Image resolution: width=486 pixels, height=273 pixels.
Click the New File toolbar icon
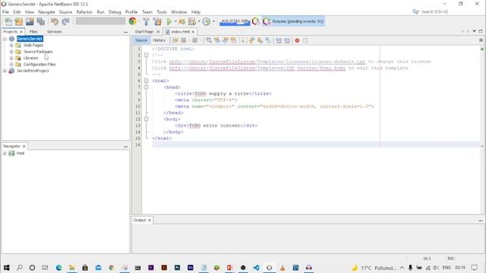(x=8, y=21)
